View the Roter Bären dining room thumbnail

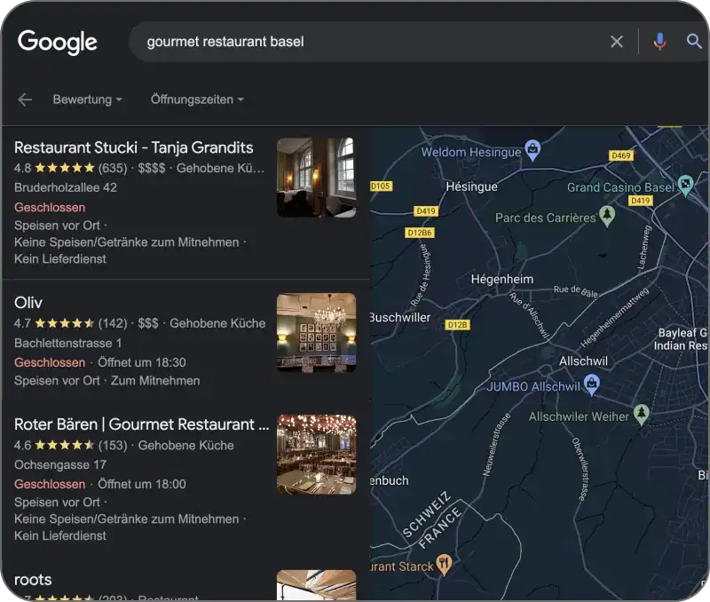pyautogui.click(x=316, y=455)
